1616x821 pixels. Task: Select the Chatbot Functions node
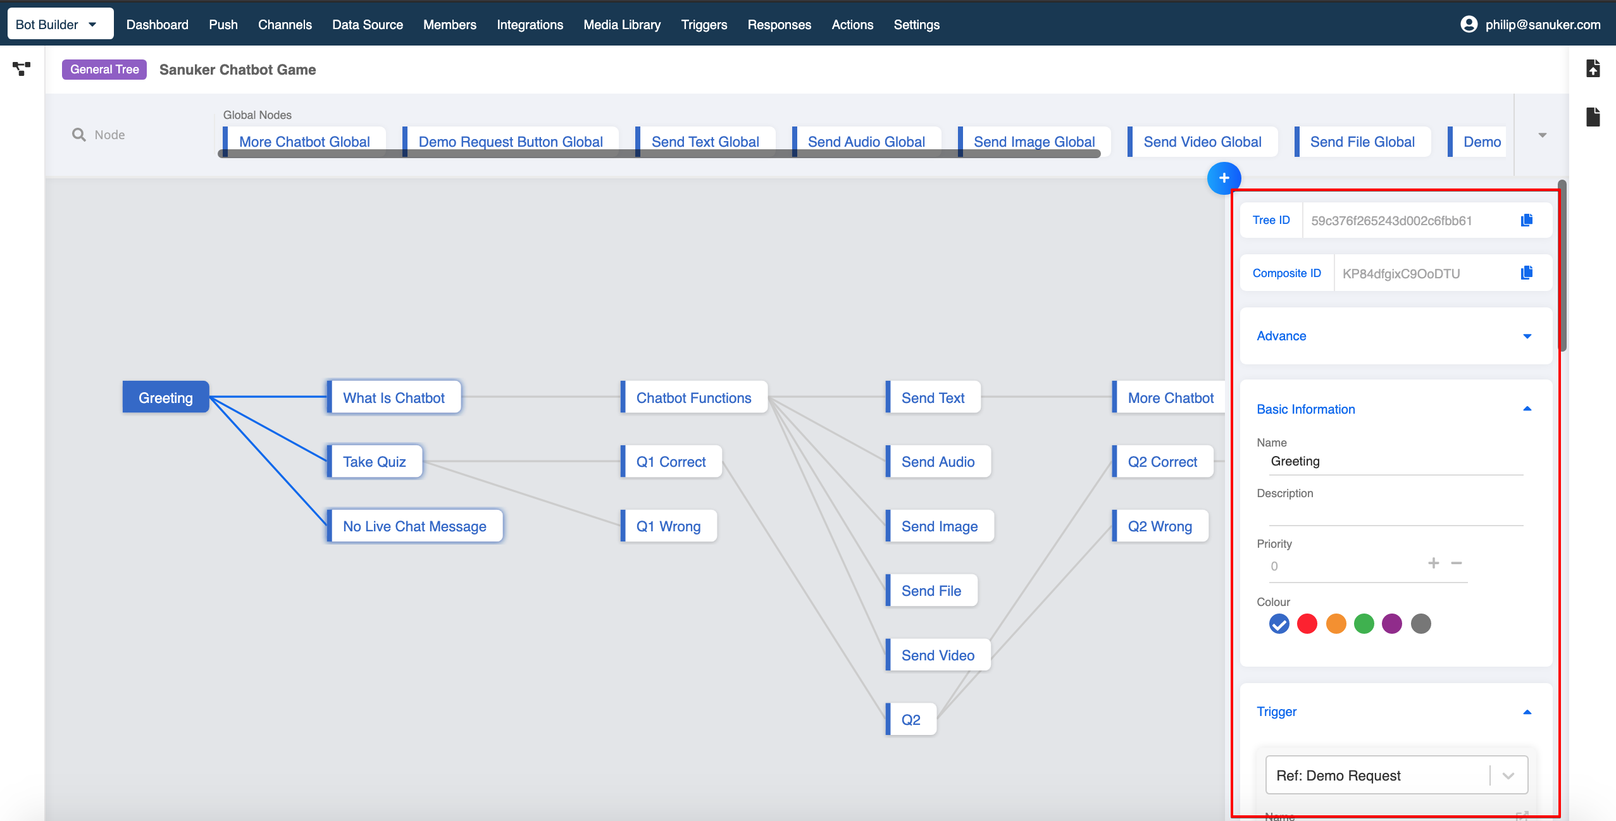click(x=693, y=397)
